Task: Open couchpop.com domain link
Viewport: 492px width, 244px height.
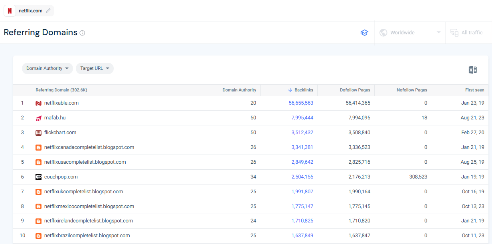Action: point(61,177)
